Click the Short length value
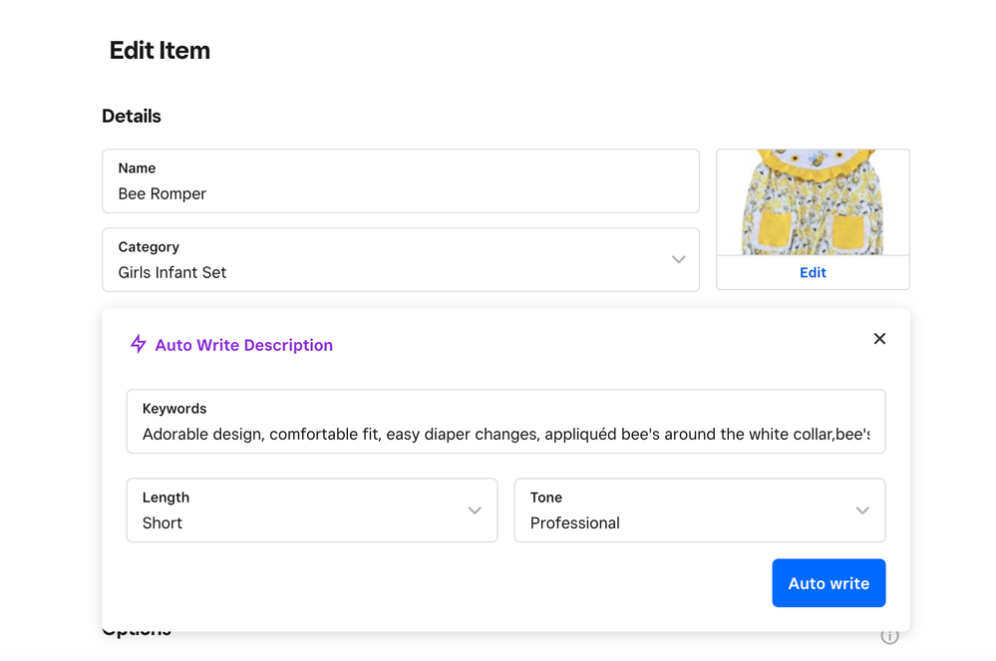Screen dimensions: 996x661 click(163, 522)
